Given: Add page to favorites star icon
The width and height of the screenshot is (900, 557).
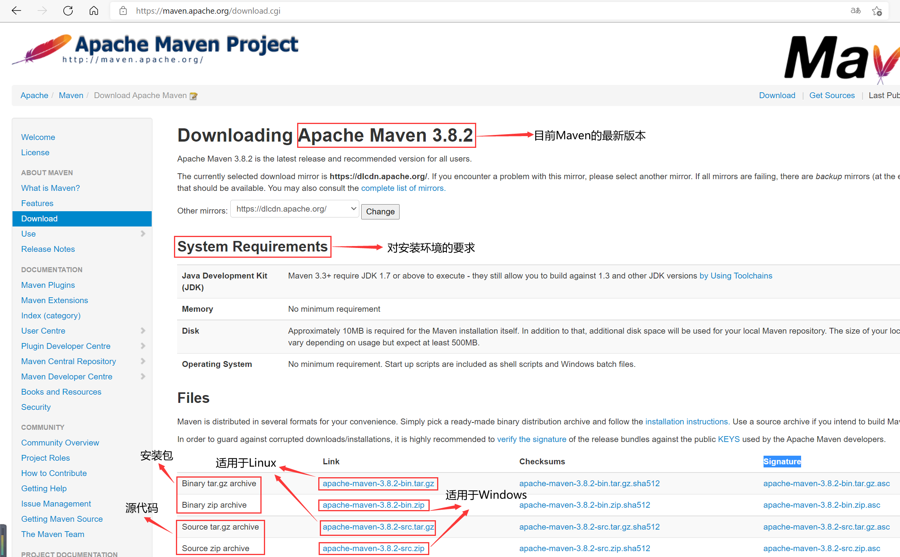Looking at the screenshot, I should tap(877, 11).
